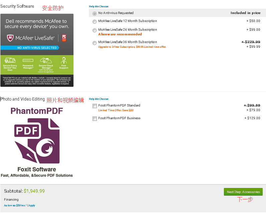Viewport: 266px width, 214px height.
Task: Click the struck-through $229.99 price
Action: tap(251, 42)
